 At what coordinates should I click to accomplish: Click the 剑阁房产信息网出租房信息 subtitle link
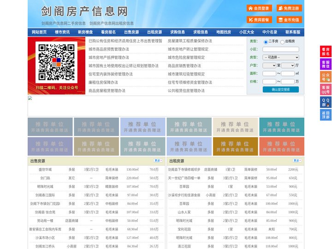pyautogui.click(x=112, y=24)
